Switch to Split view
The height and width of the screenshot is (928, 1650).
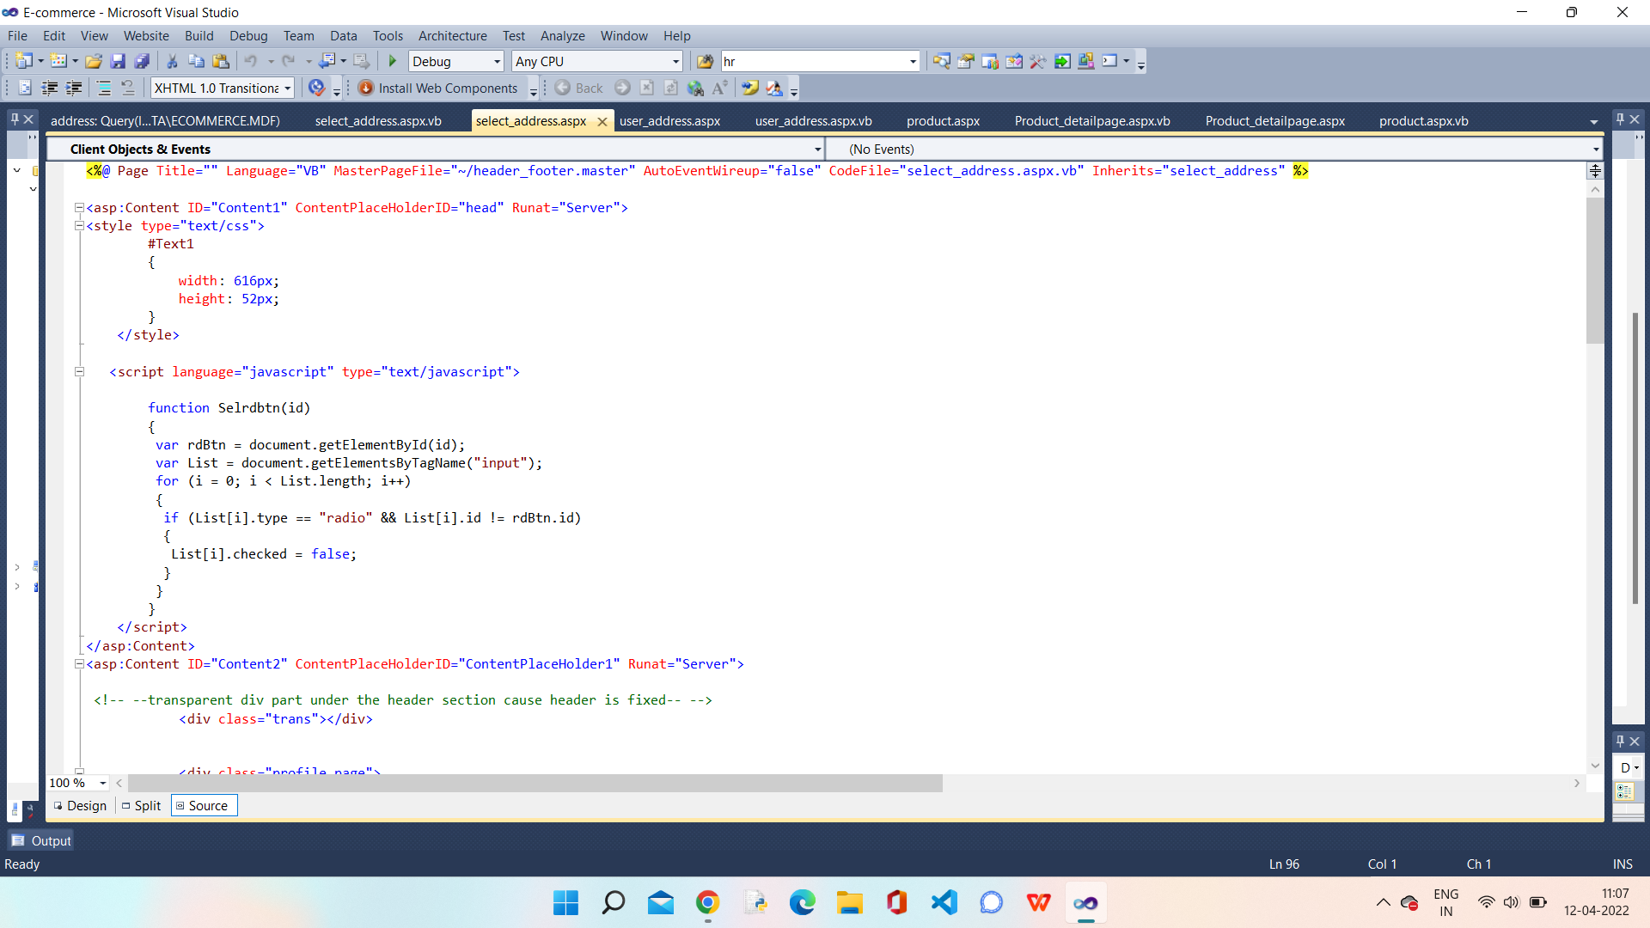coord(142,805)
